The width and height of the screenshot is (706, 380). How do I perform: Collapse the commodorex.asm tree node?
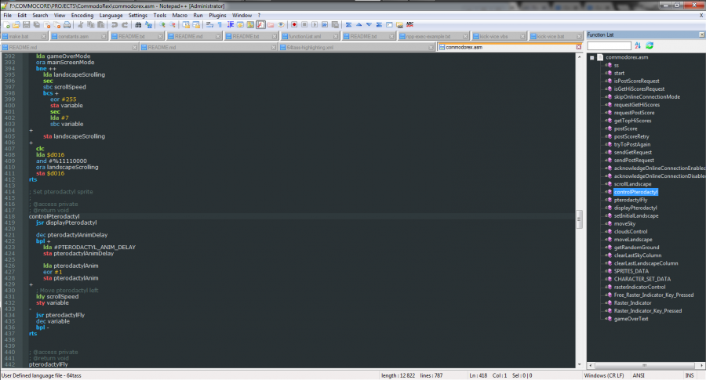591,57
